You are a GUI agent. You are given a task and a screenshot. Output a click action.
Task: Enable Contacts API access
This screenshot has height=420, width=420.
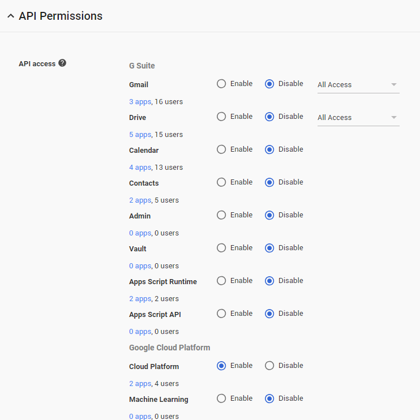221,182
